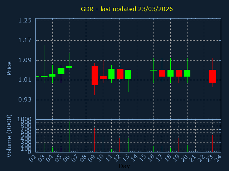Click the green candlestick on day 18
This screenshot has width=229, height=171.
[x=170, y=73]
